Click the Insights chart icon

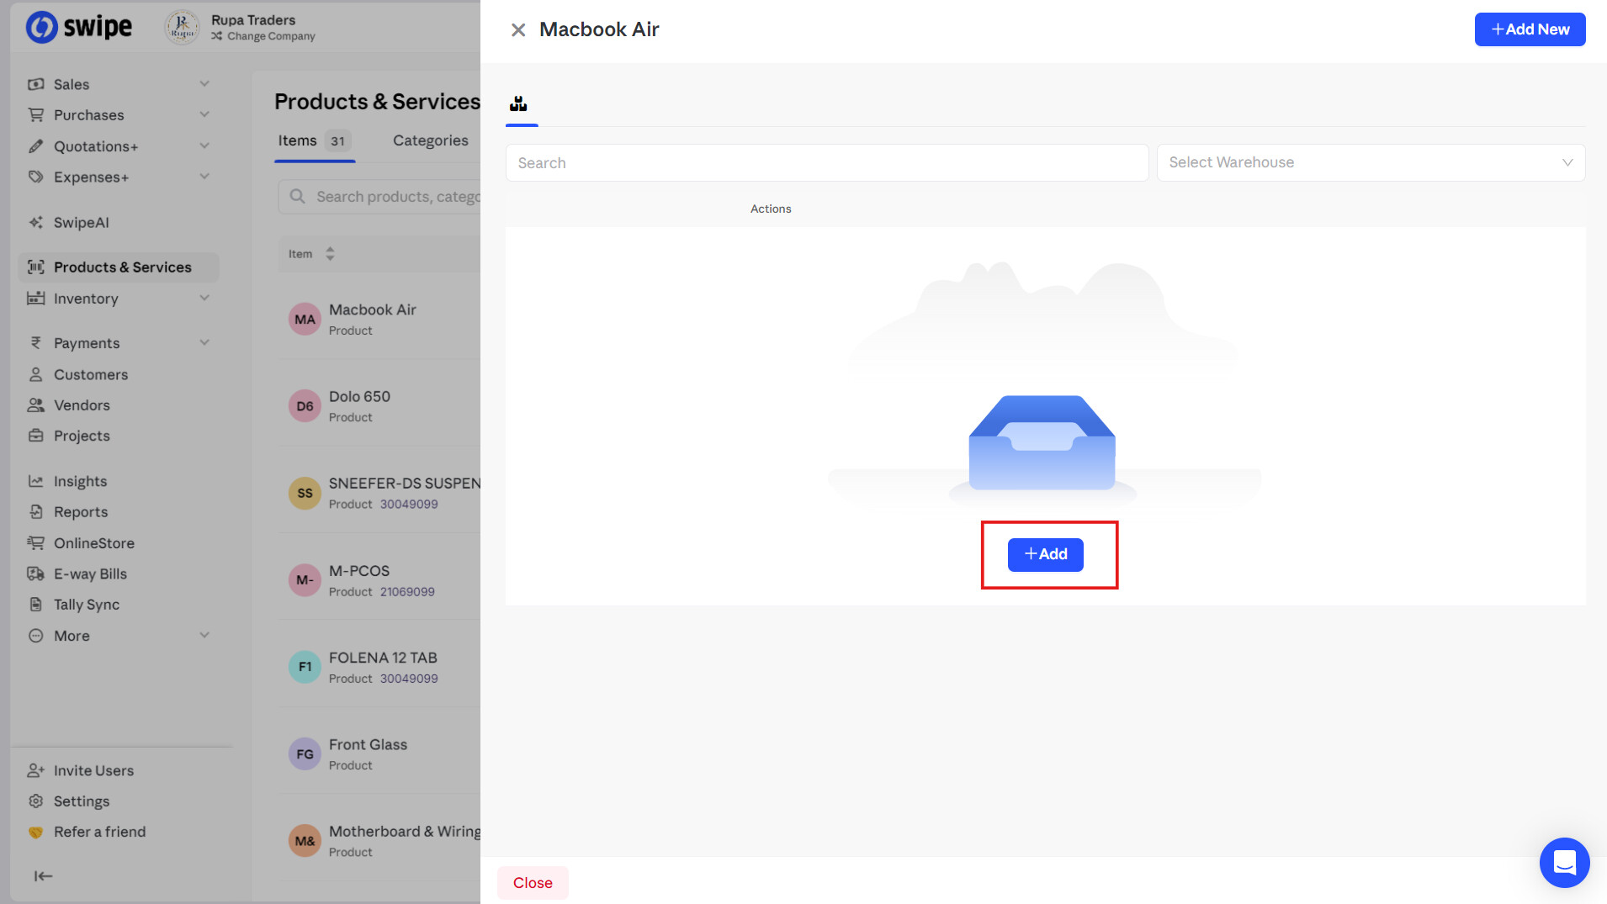(x=35, y=481)
